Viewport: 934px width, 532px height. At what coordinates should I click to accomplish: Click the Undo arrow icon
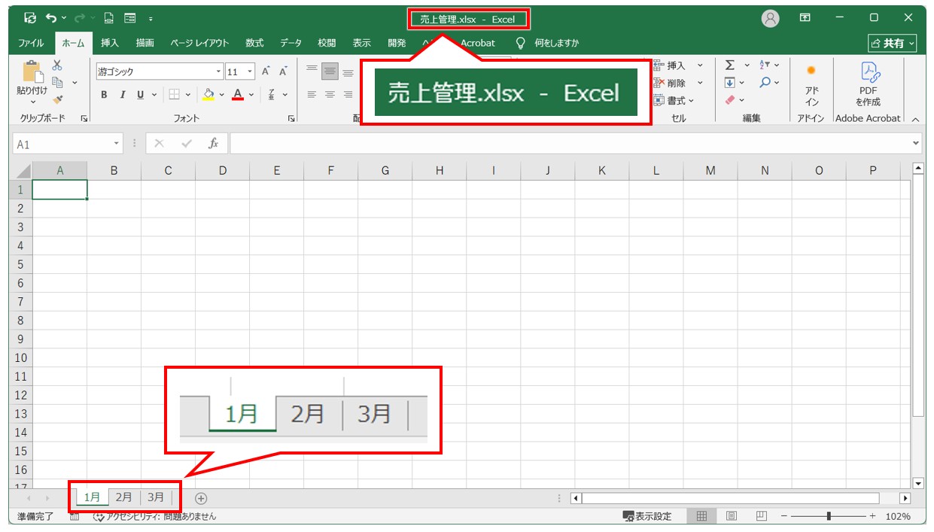click(x=51, y=18)
